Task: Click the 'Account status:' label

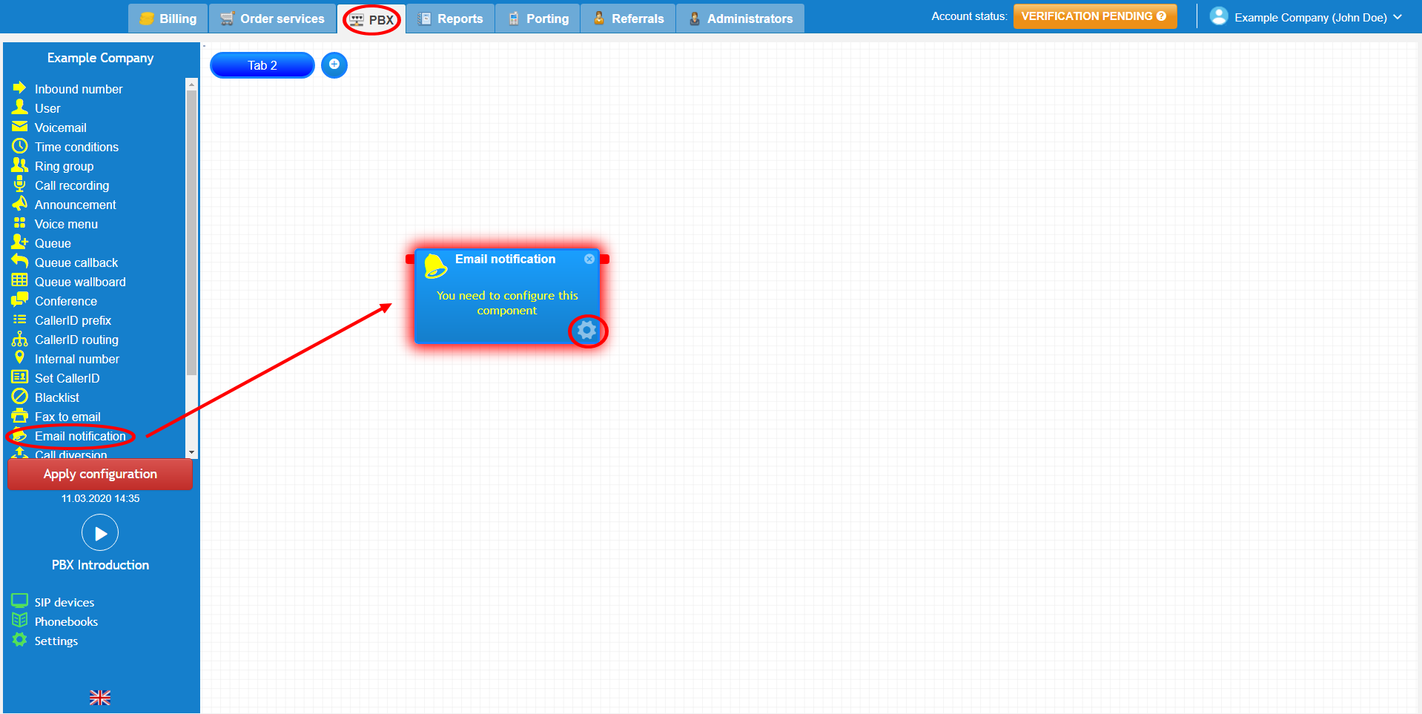Action: (969, 16)
